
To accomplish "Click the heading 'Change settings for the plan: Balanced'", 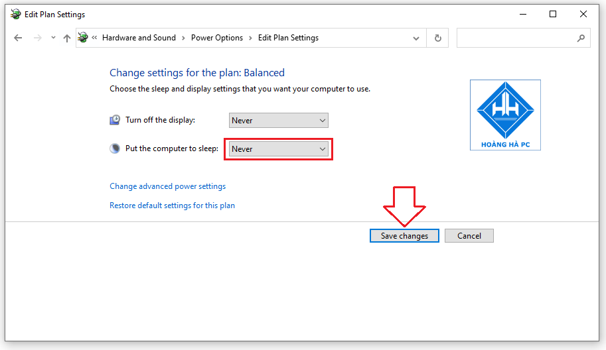I will pyautogui.click(x=197, y=72).
